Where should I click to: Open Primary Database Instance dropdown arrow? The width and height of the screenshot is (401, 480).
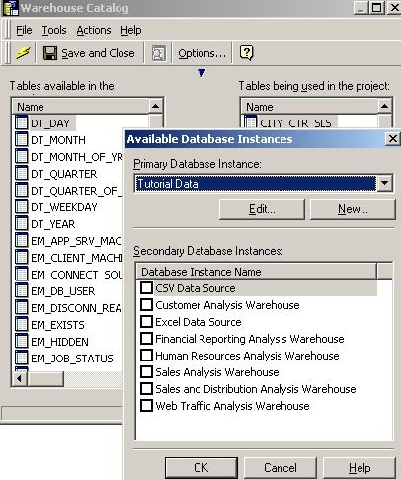click(x=384, y=183)
